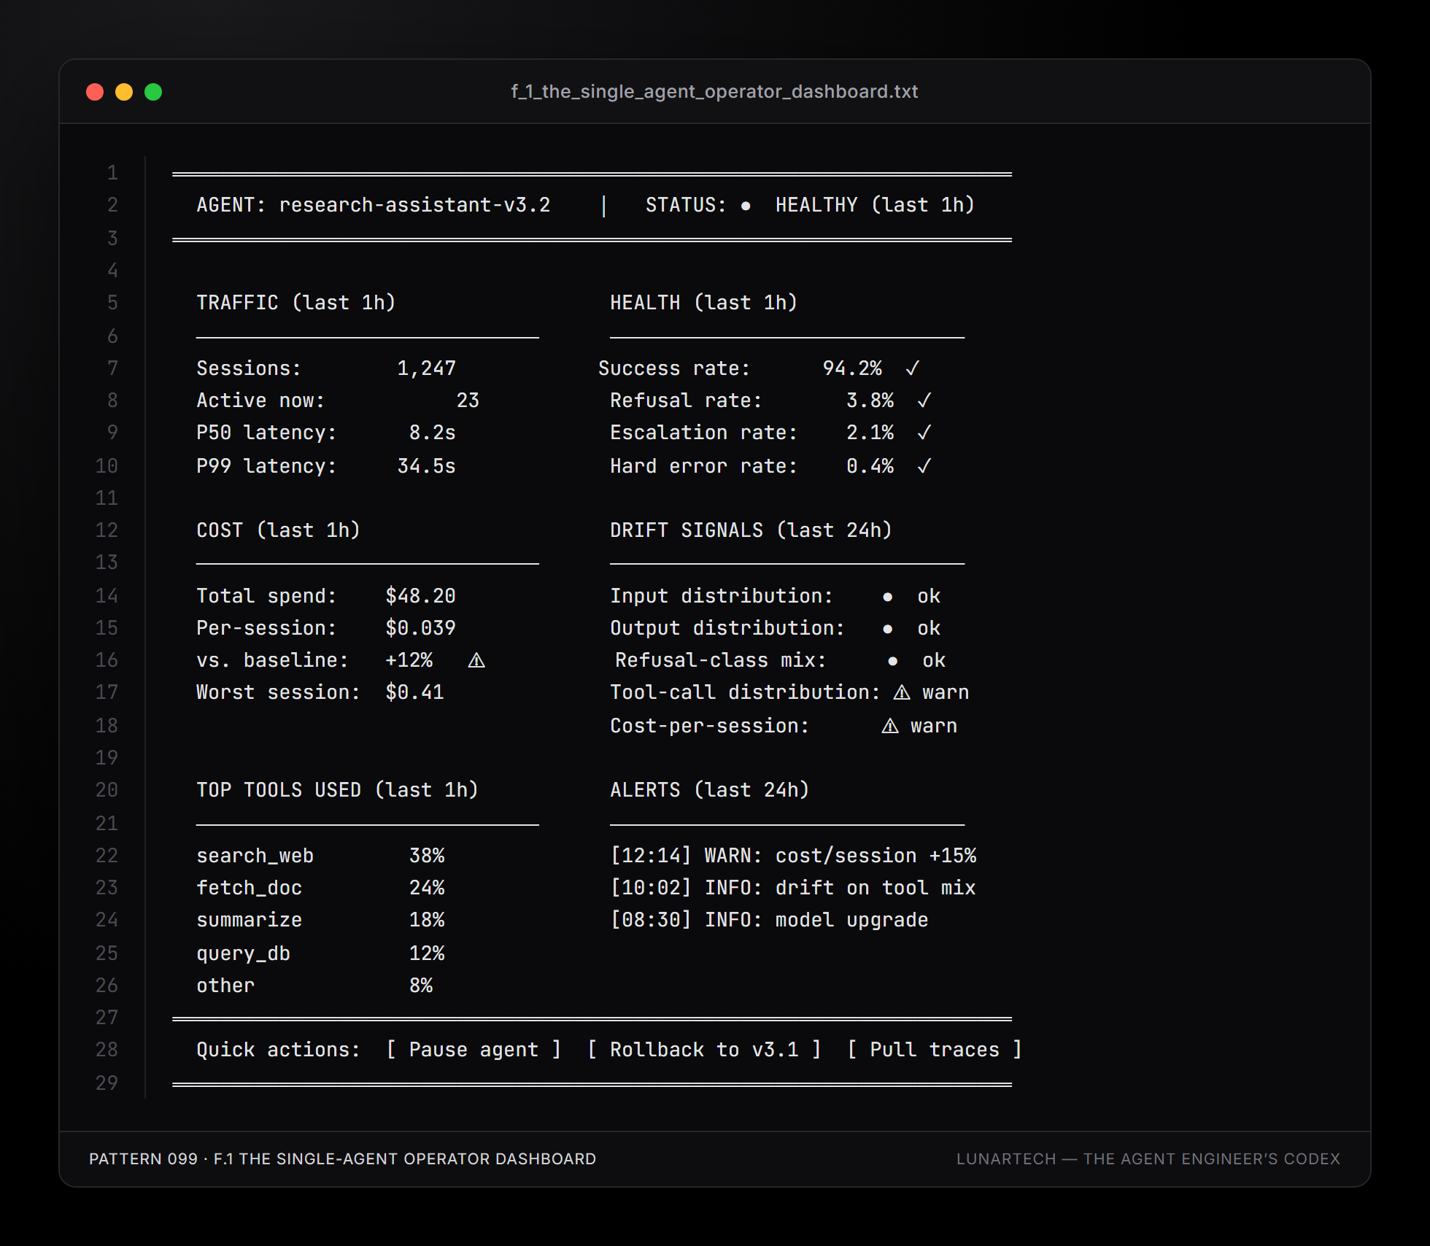This screenshot has height=1246, width=1430.
Task: Click the Active now value 23
Action: click(x=468, y=400)
